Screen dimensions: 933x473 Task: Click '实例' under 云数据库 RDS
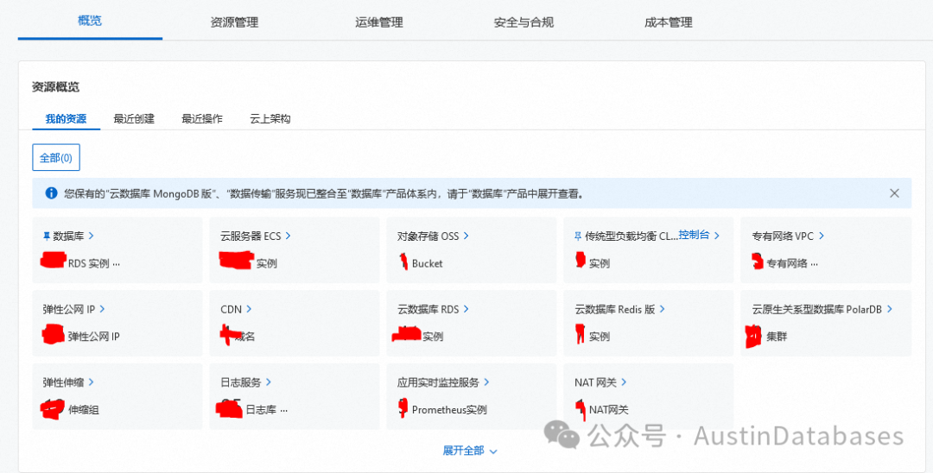click(433, 337)
